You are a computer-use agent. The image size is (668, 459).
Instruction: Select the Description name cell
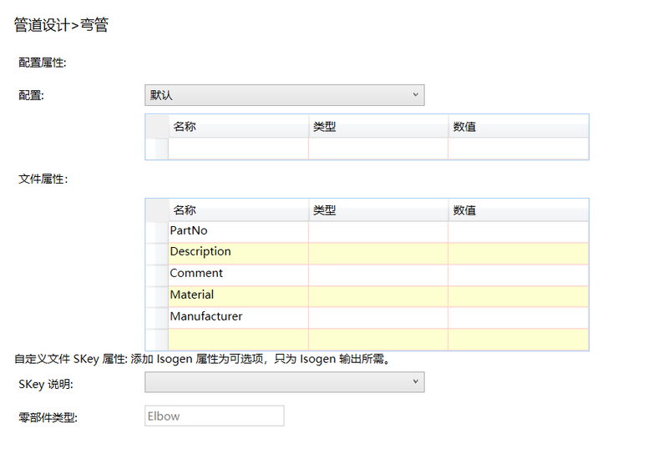pos(238,253)
